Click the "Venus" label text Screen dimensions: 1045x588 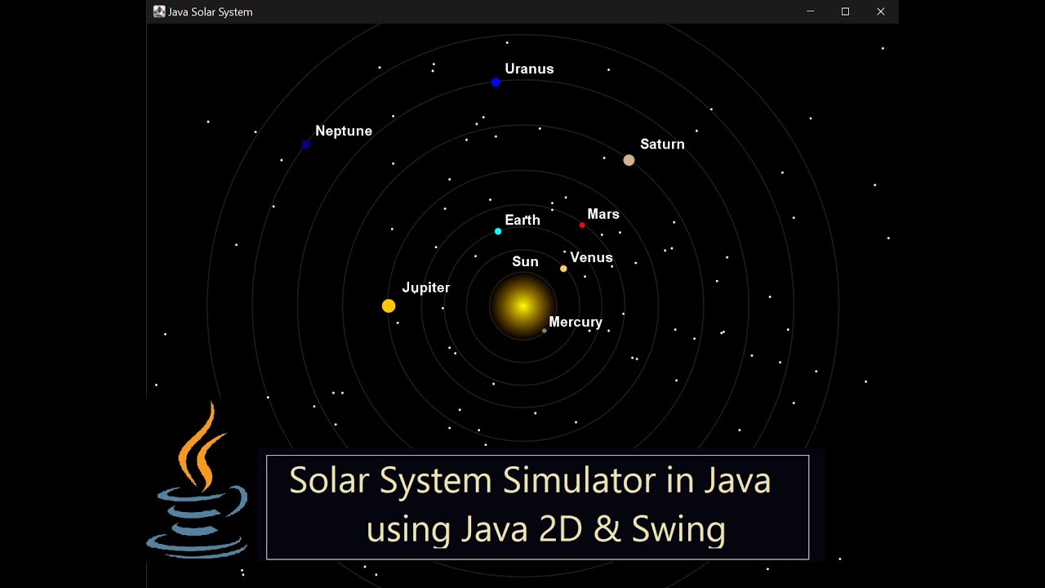pyautogui.click(x=591, y=257)
